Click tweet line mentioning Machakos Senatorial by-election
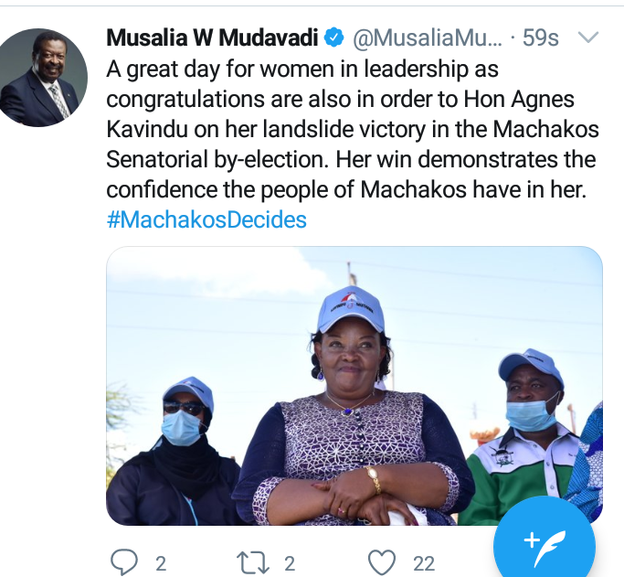Screen dimensions: 624x577 [351, 159]
